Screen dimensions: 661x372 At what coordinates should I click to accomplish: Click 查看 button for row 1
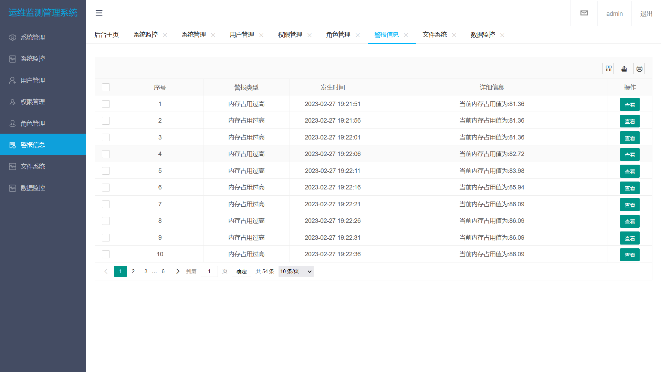(630, 105)
